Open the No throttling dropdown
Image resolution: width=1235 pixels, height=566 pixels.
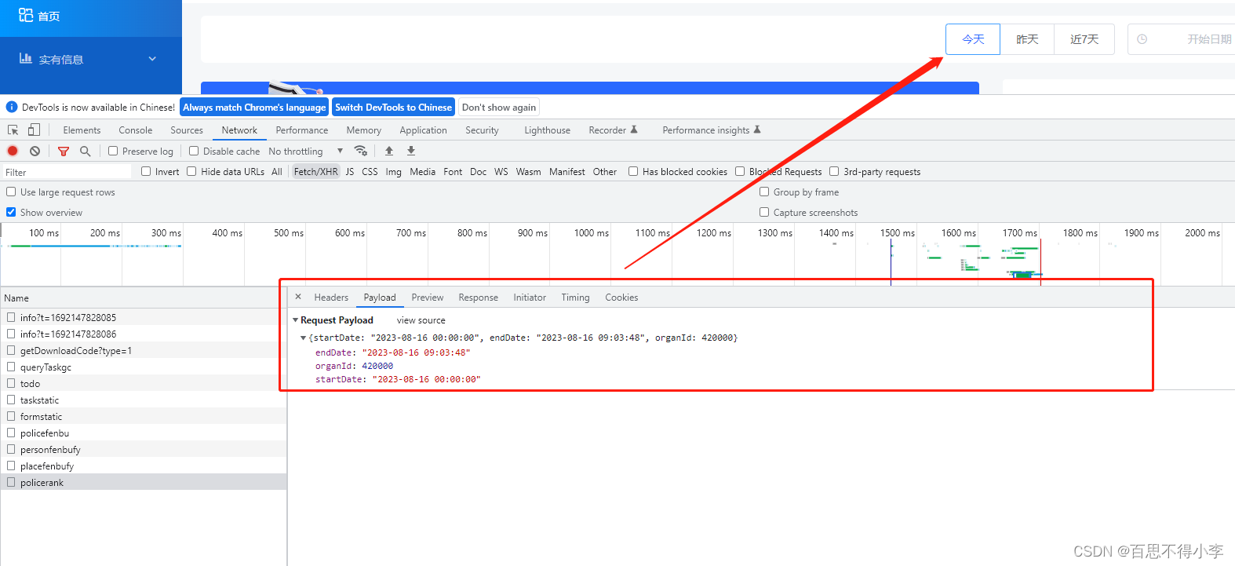click(305, 152)
